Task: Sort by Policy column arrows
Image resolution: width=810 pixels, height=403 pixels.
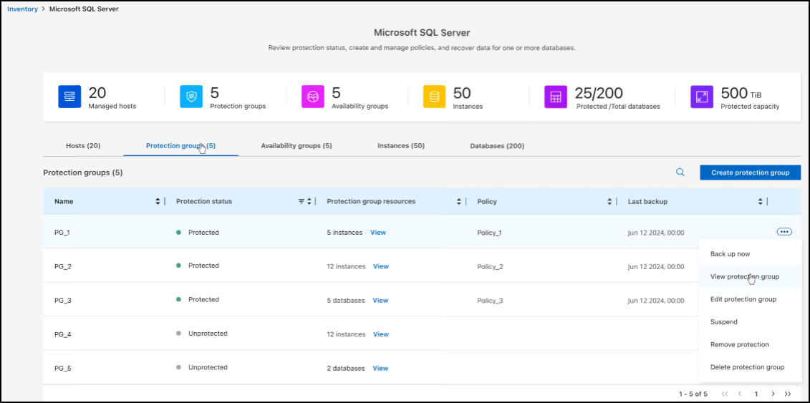Action: (x=609, y=202)
